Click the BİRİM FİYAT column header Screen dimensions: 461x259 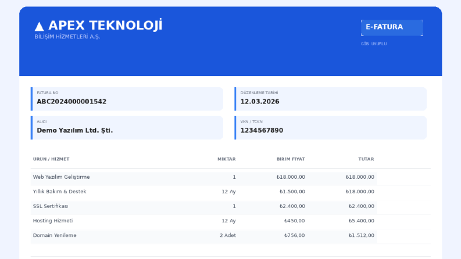click(x=291, y=159)
